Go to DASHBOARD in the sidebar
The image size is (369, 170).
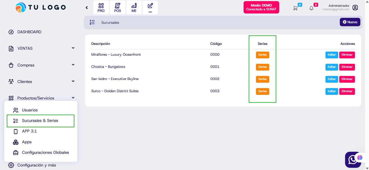[29, 32]
